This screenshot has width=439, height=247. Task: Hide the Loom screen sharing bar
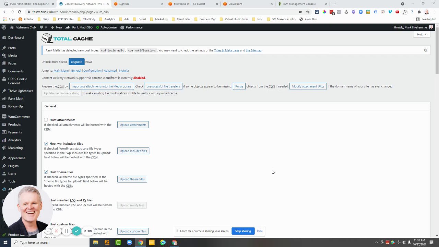[x=260, y=231]
